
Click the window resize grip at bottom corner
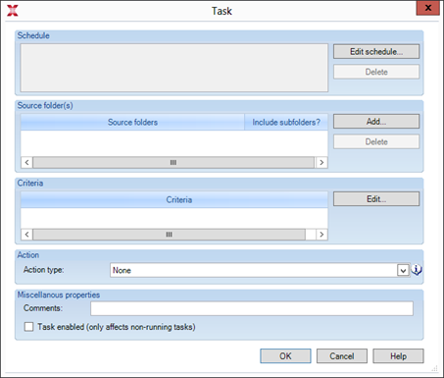point(434,368)
